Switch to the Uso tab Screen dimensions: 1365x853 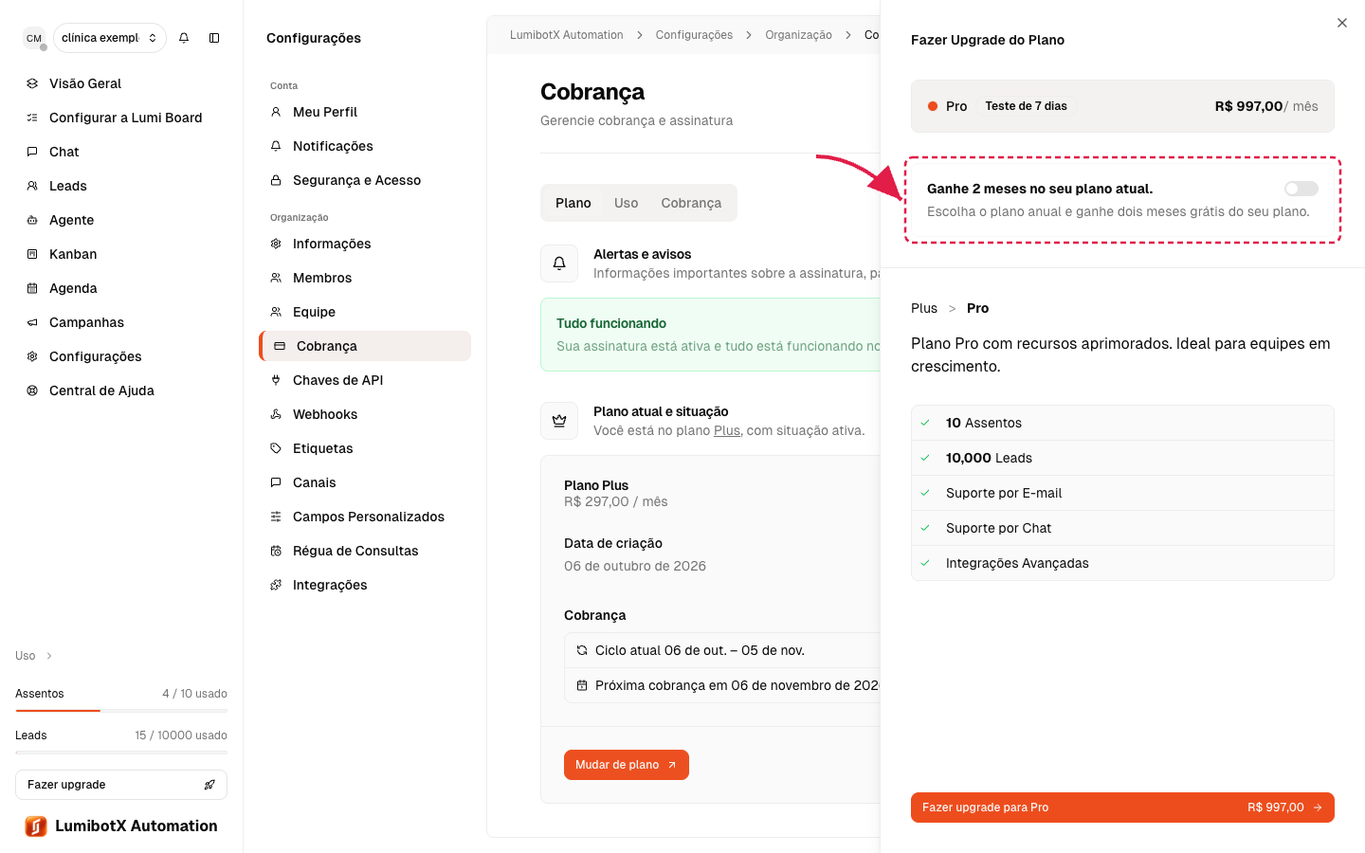pyautogui.click(x=626, y=203)
